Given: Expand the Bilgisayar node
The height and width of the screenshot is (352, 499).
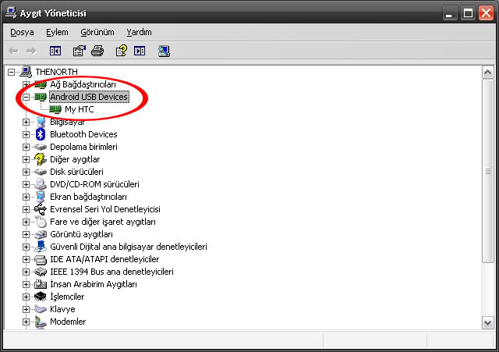Looking at the screenshot, I should click(26, 122).
